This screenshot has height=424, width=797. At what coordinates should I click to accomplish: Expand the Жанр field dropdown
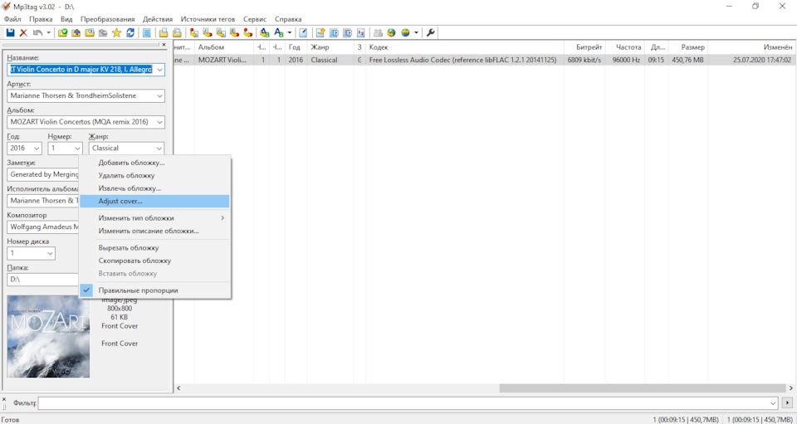pos(159,149)
